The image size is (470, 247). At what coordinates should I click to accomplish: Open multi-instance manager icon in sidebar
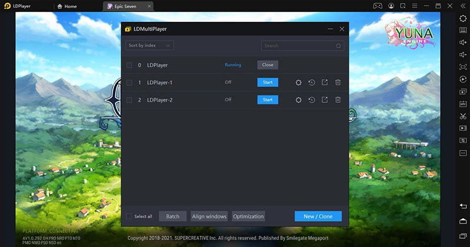(x=463, y=92)
